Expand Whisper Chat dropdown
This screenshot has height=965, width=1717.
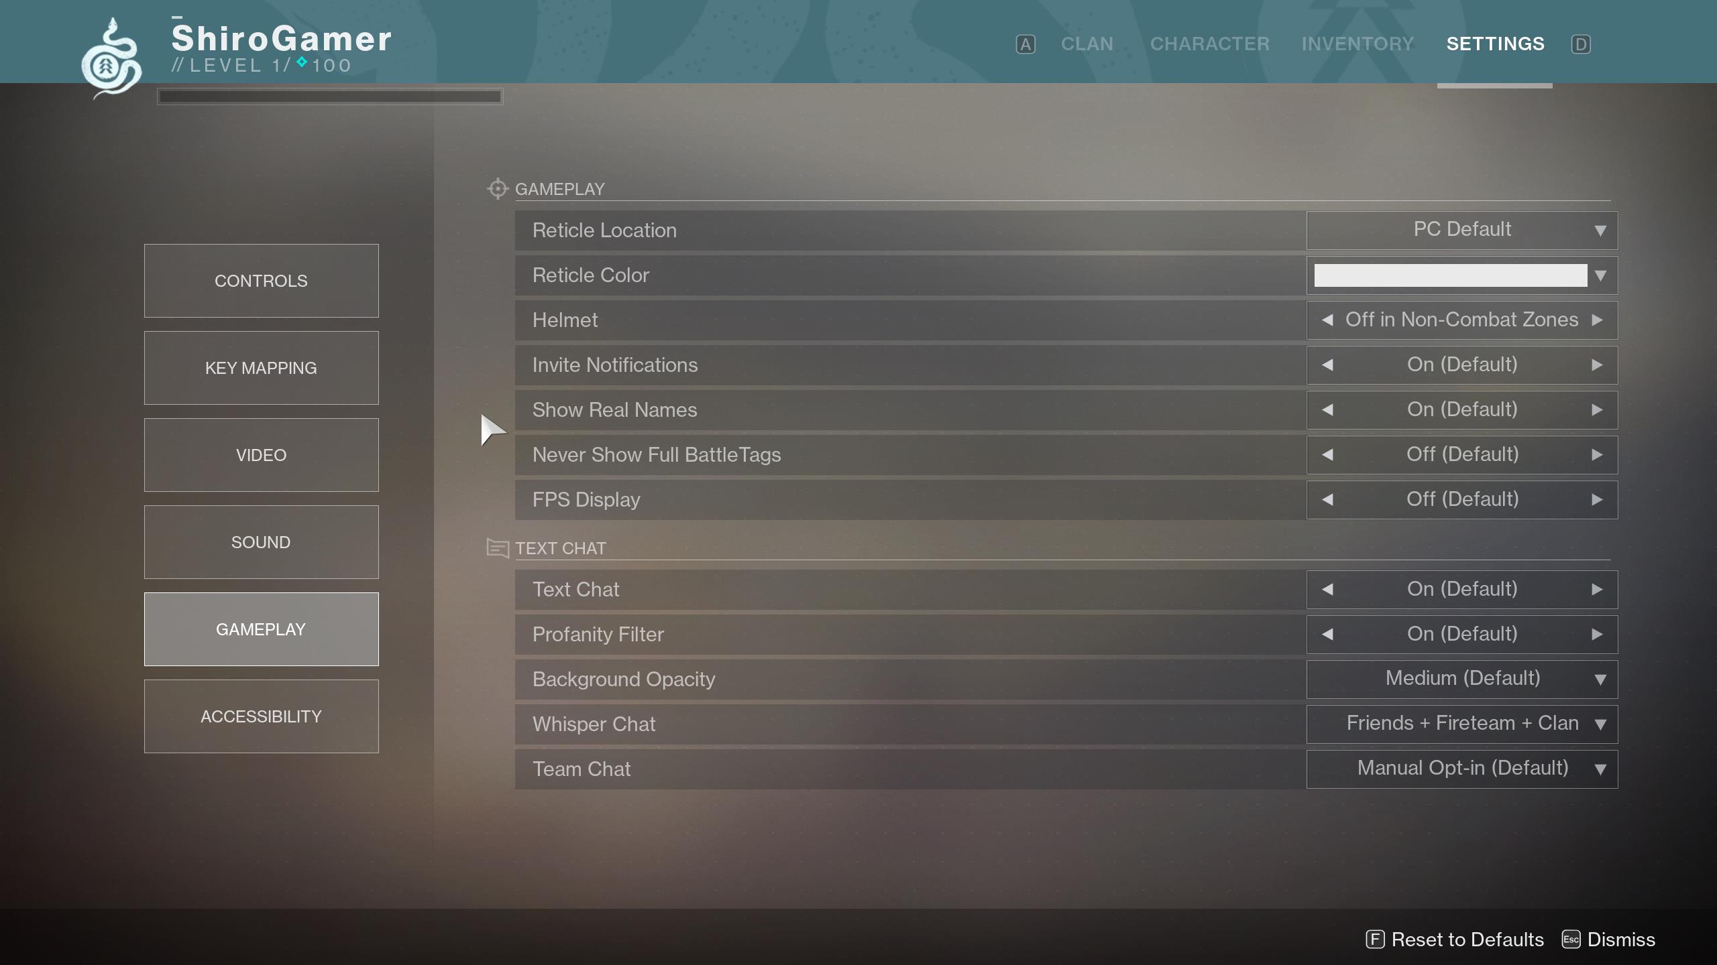pyautogui.click(x=1600, y=724)
